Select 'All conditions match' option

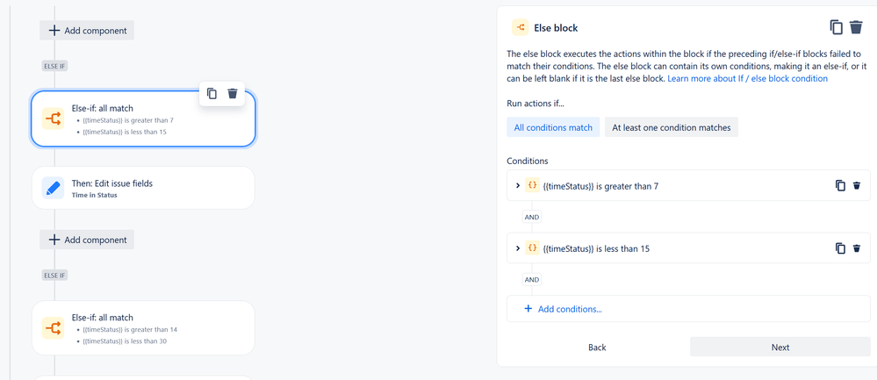(x=553, y=127)
